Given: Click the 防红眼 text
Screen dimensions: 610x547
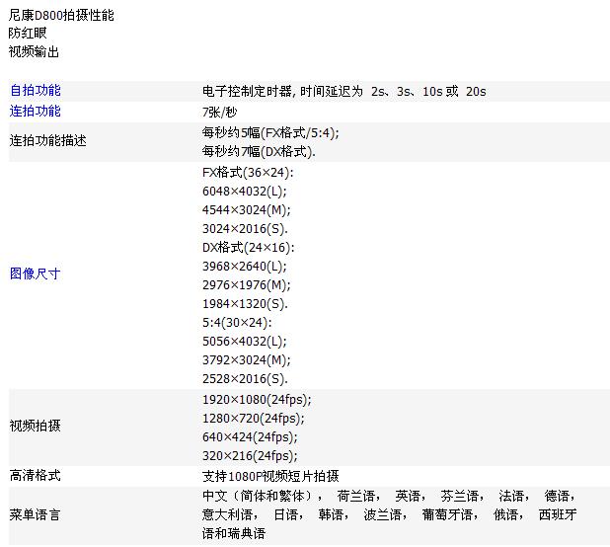Looking at the screenshot, I should click(28, 33).
